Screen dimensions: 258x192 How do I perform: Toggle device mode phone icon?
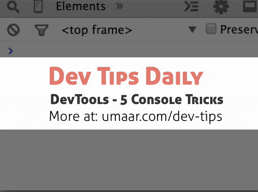tap(38, 6)
